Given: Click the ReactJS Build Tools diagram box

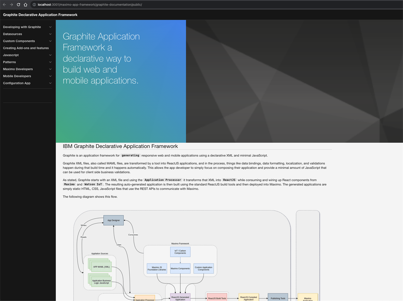Looking at the screenshot, I should [x=217, y=298].
